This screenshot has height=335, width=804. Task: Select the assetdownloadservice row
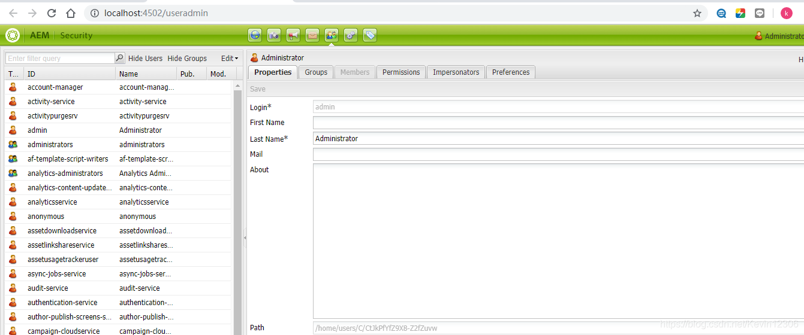tap(118, 231)
